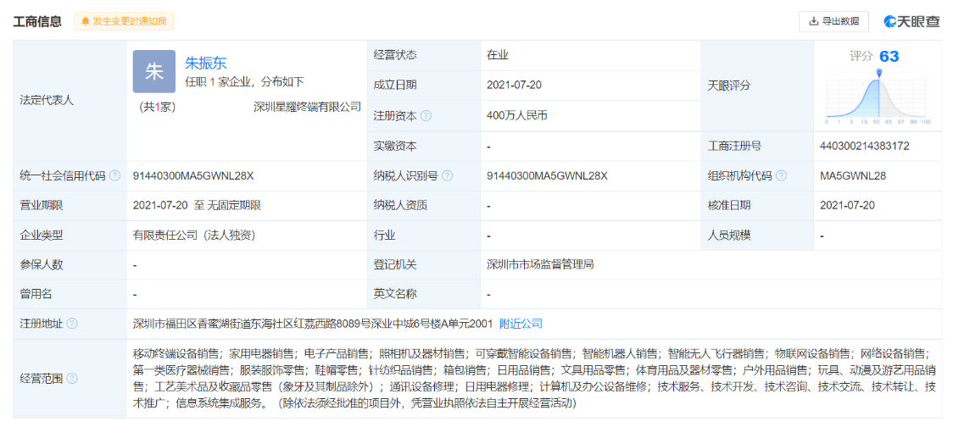Image resolution: width=953 pixels, height=427 pixels.
Task: Click registered capital 400万人民币
Action: (x=516, y=115)
